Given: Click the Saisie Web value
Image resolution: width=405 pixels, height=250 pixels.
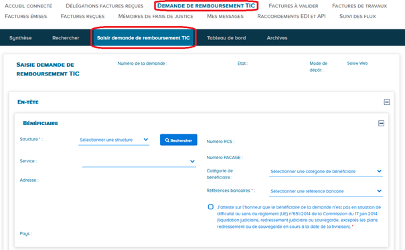Looking at the screenshot, I should pos(357,64).
